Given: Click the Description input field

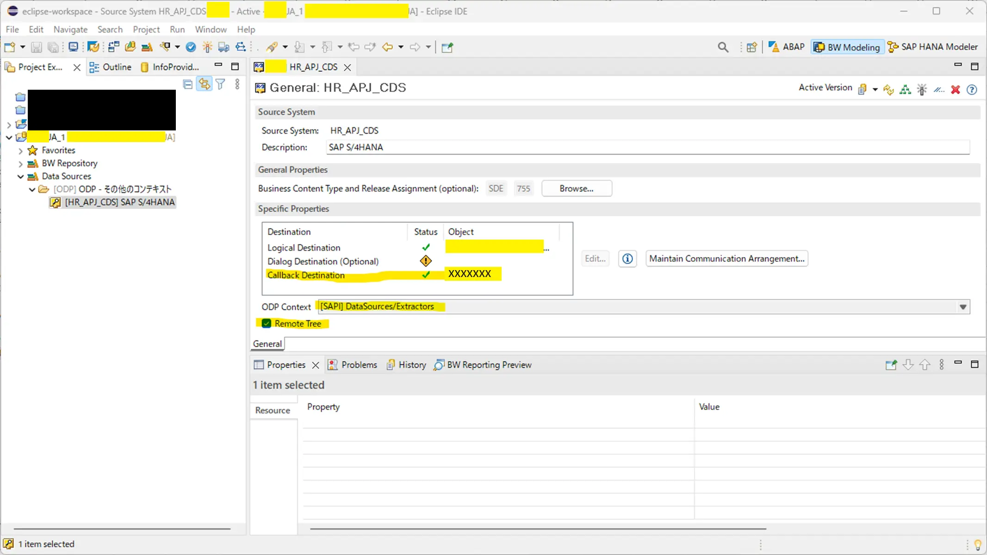Looking at the screenshot, I should click(x=648, y=147).
